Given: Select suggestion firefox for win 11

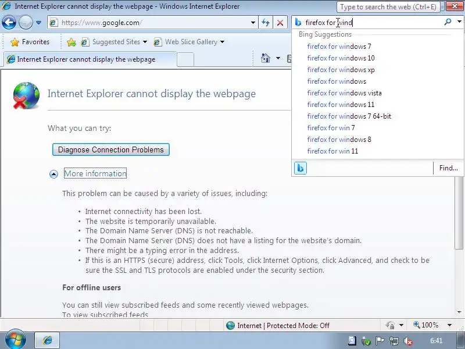Looking at the screenshot, I should pyautogui.click(x=332, y=151).
